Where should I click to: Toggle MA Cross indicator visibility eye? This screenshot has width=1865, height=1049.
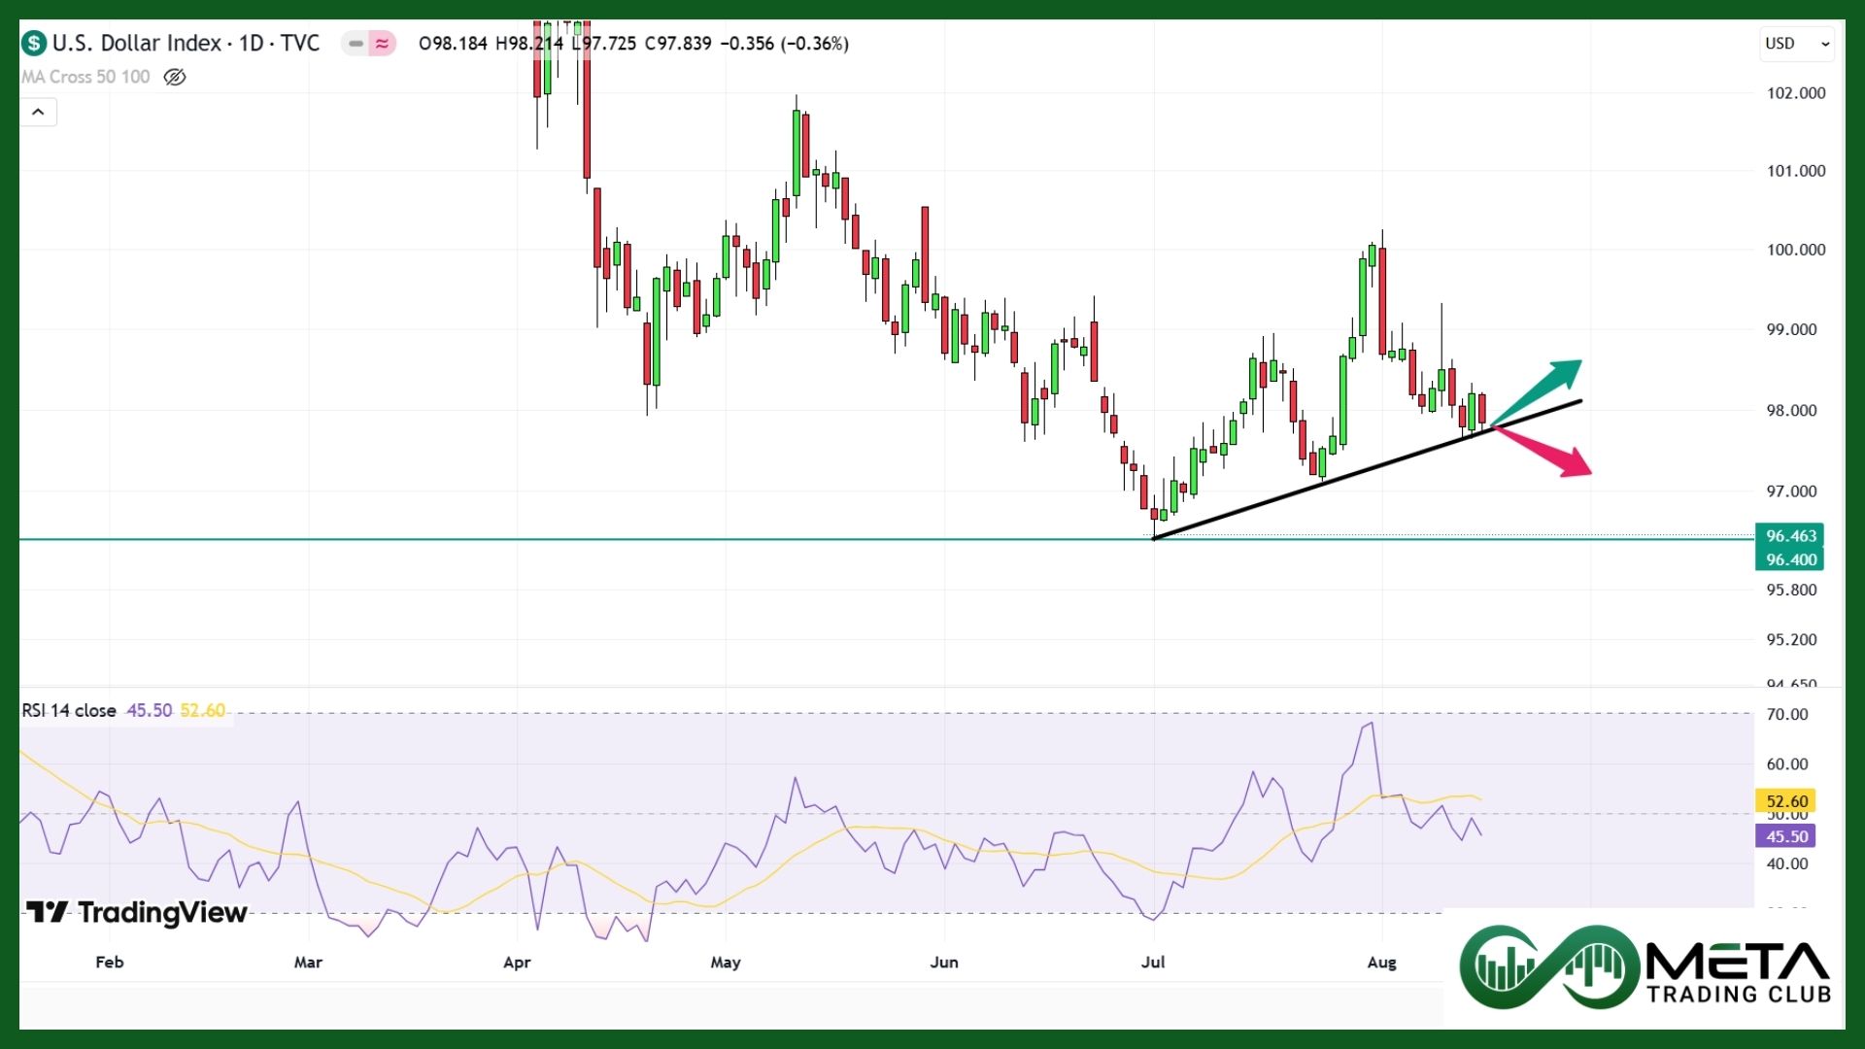(175, 77)
